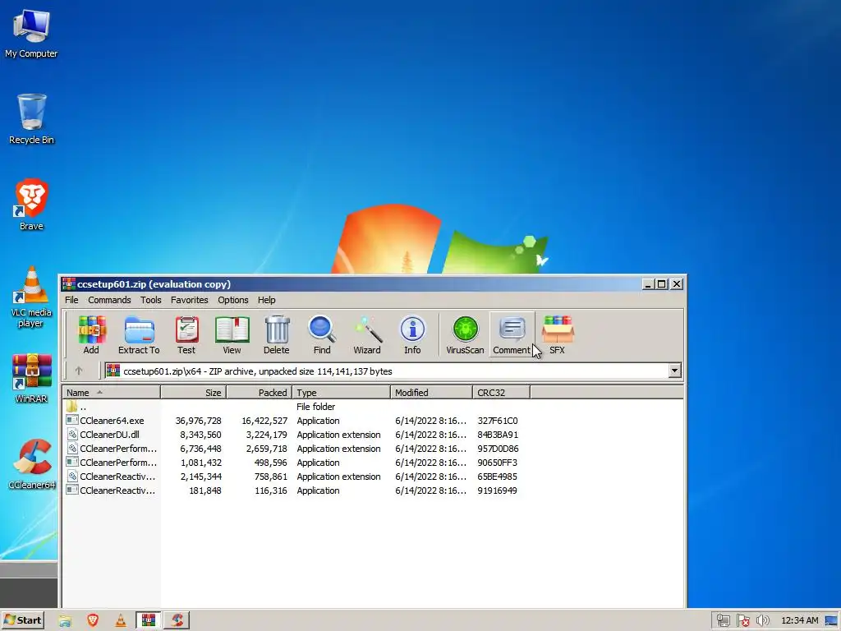Image resolution: width=841 pixels, height=631 pixels.
Task: Open the Find magnifier tool
Action: click(x=322, y=335)
